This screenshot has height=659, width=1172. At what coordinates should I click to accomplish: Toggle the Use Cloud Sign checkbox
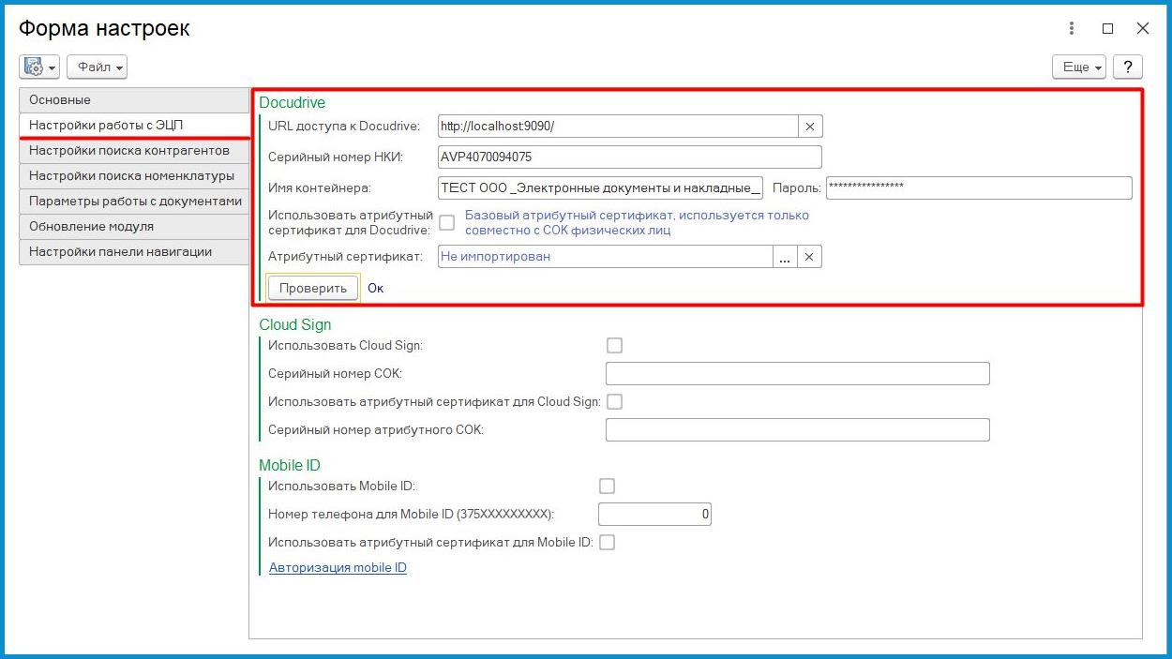[614, 345]
